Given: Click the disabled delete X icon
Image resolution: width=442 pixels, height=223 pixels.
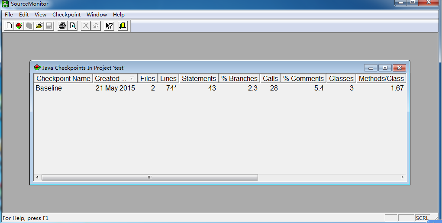Looking at the screenshot, I should (x=86, y=26).
